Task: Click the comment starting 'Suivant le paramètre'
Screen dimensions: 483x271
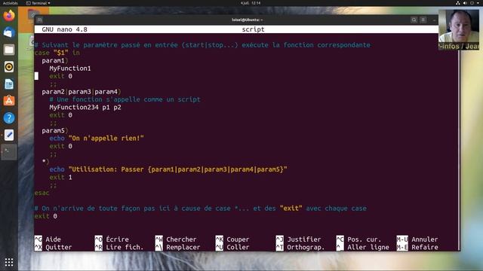Action: click(202, 45)
